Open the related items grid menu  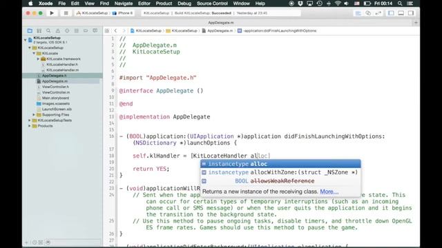(107, 30)
